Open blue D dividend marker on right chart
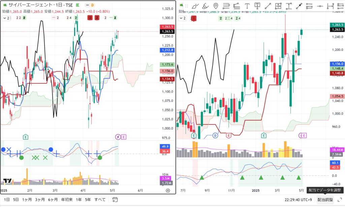345x207 pixels. [x=215, y=135]
